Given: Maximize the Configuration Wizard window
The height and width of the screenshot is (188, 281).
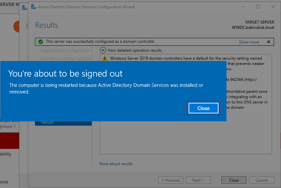Looking at the screenshot, I should (x=258, y=7).
